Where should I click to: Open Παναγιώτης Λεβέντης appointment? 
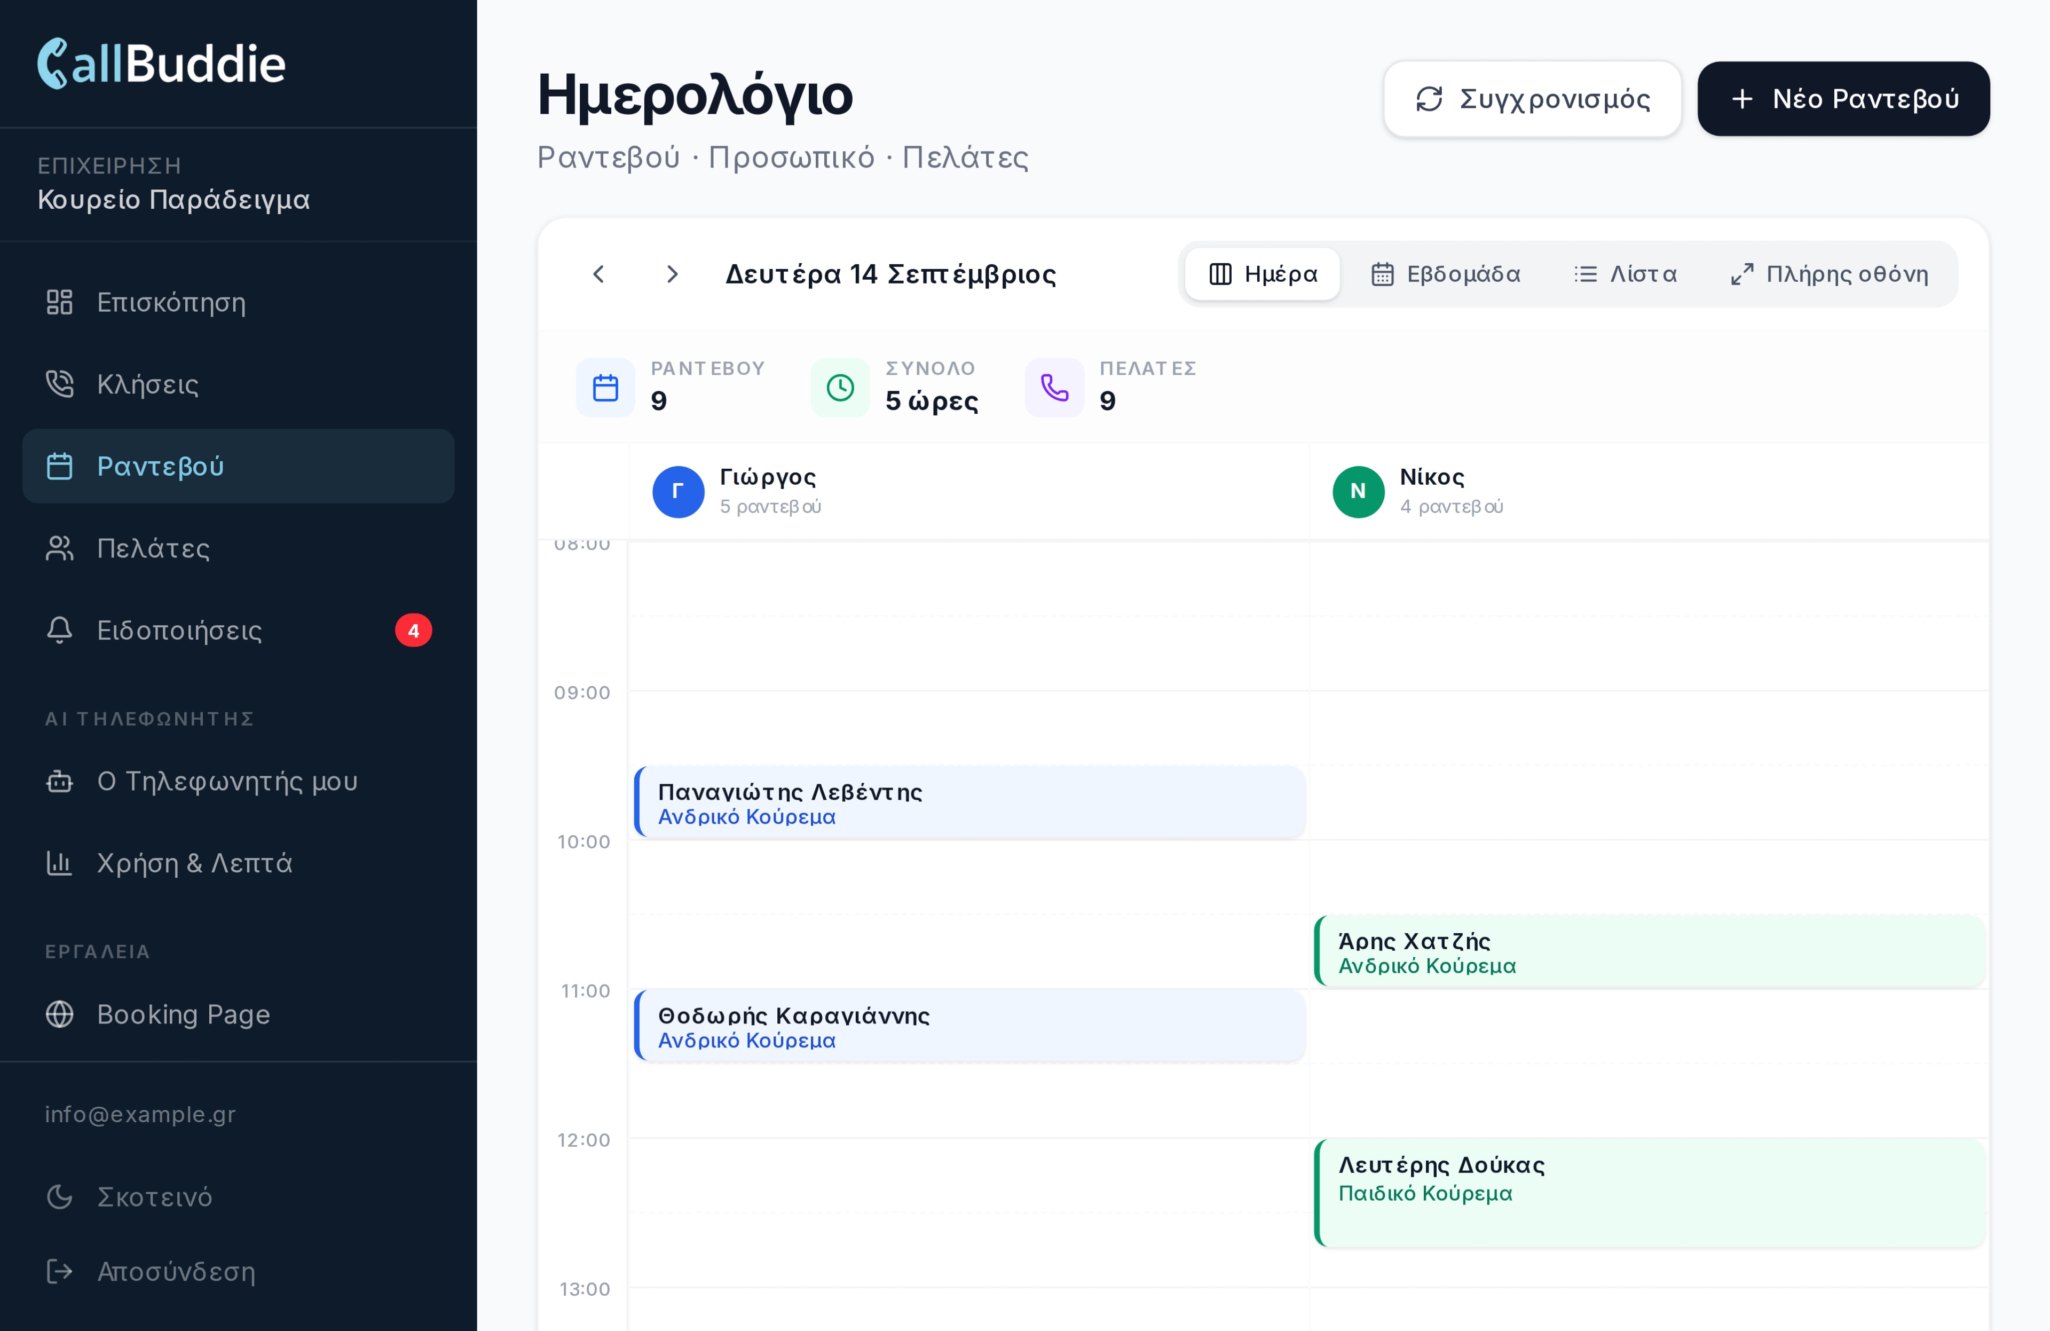(x=970, y=803)
